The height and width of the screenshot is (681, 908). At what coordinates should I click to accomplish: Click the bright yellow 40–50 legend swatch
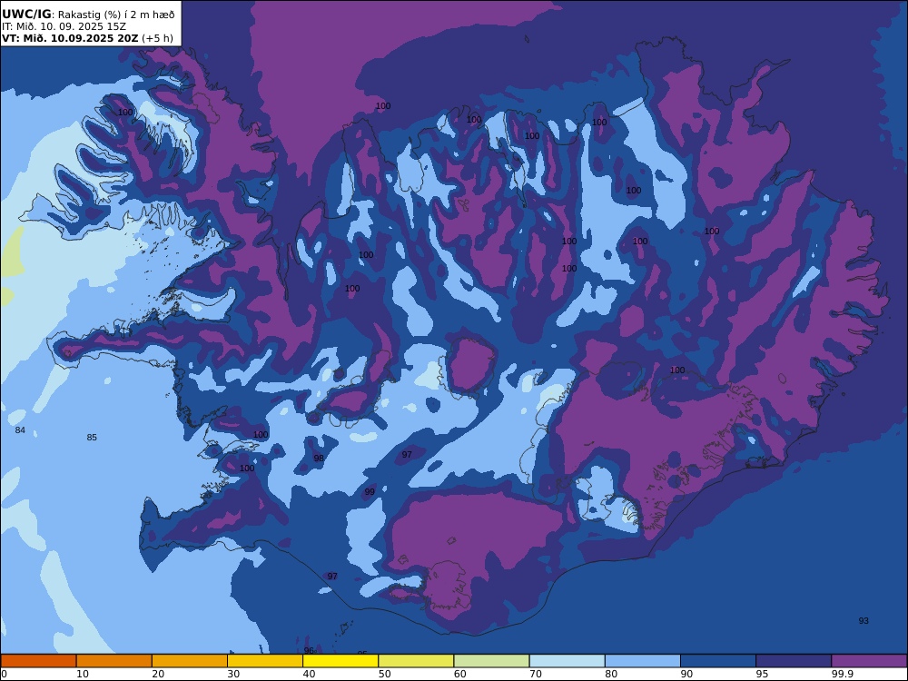tap(340, 661)
